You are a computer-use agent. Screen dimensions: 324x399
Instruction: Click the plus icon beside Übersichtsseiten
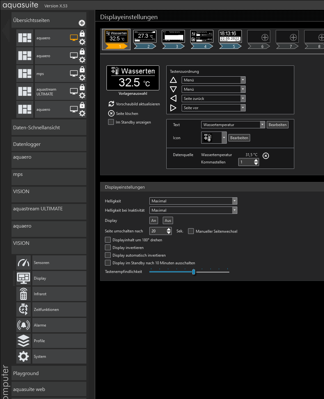(x=82, y=23)
